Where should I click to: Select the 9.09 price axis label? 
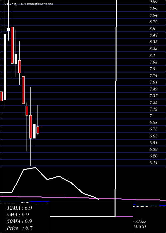point(153,2)
